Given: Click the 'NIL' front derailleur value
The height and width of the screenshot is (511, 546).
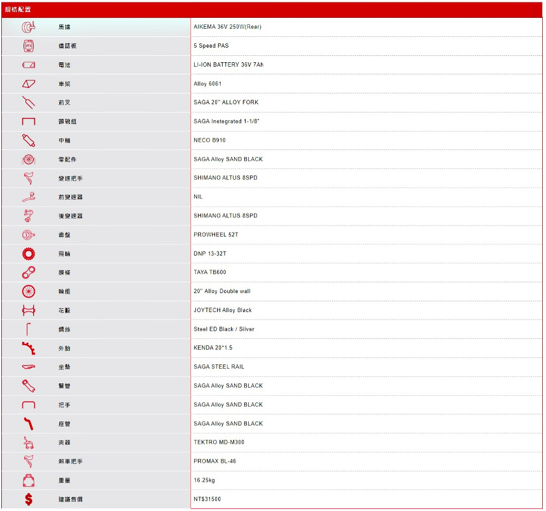Looking at the screenshot, I should tap(198, 197).
